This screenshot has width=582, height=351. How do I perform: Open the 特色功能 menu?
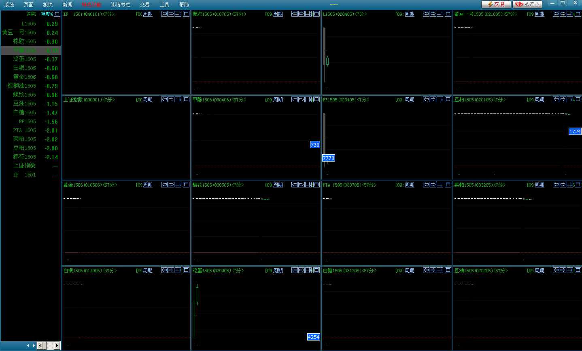[x=91, y=5]
